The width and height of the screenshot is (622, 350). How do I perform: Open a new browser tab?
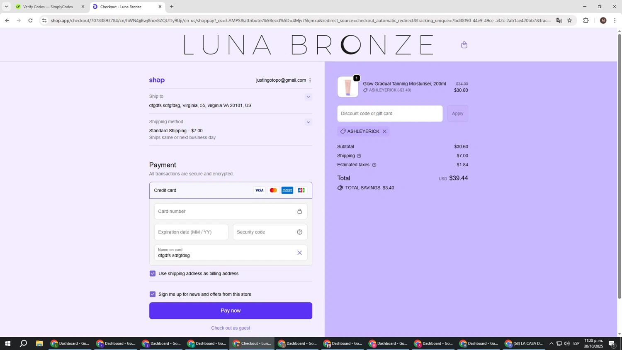pos(172,7)
